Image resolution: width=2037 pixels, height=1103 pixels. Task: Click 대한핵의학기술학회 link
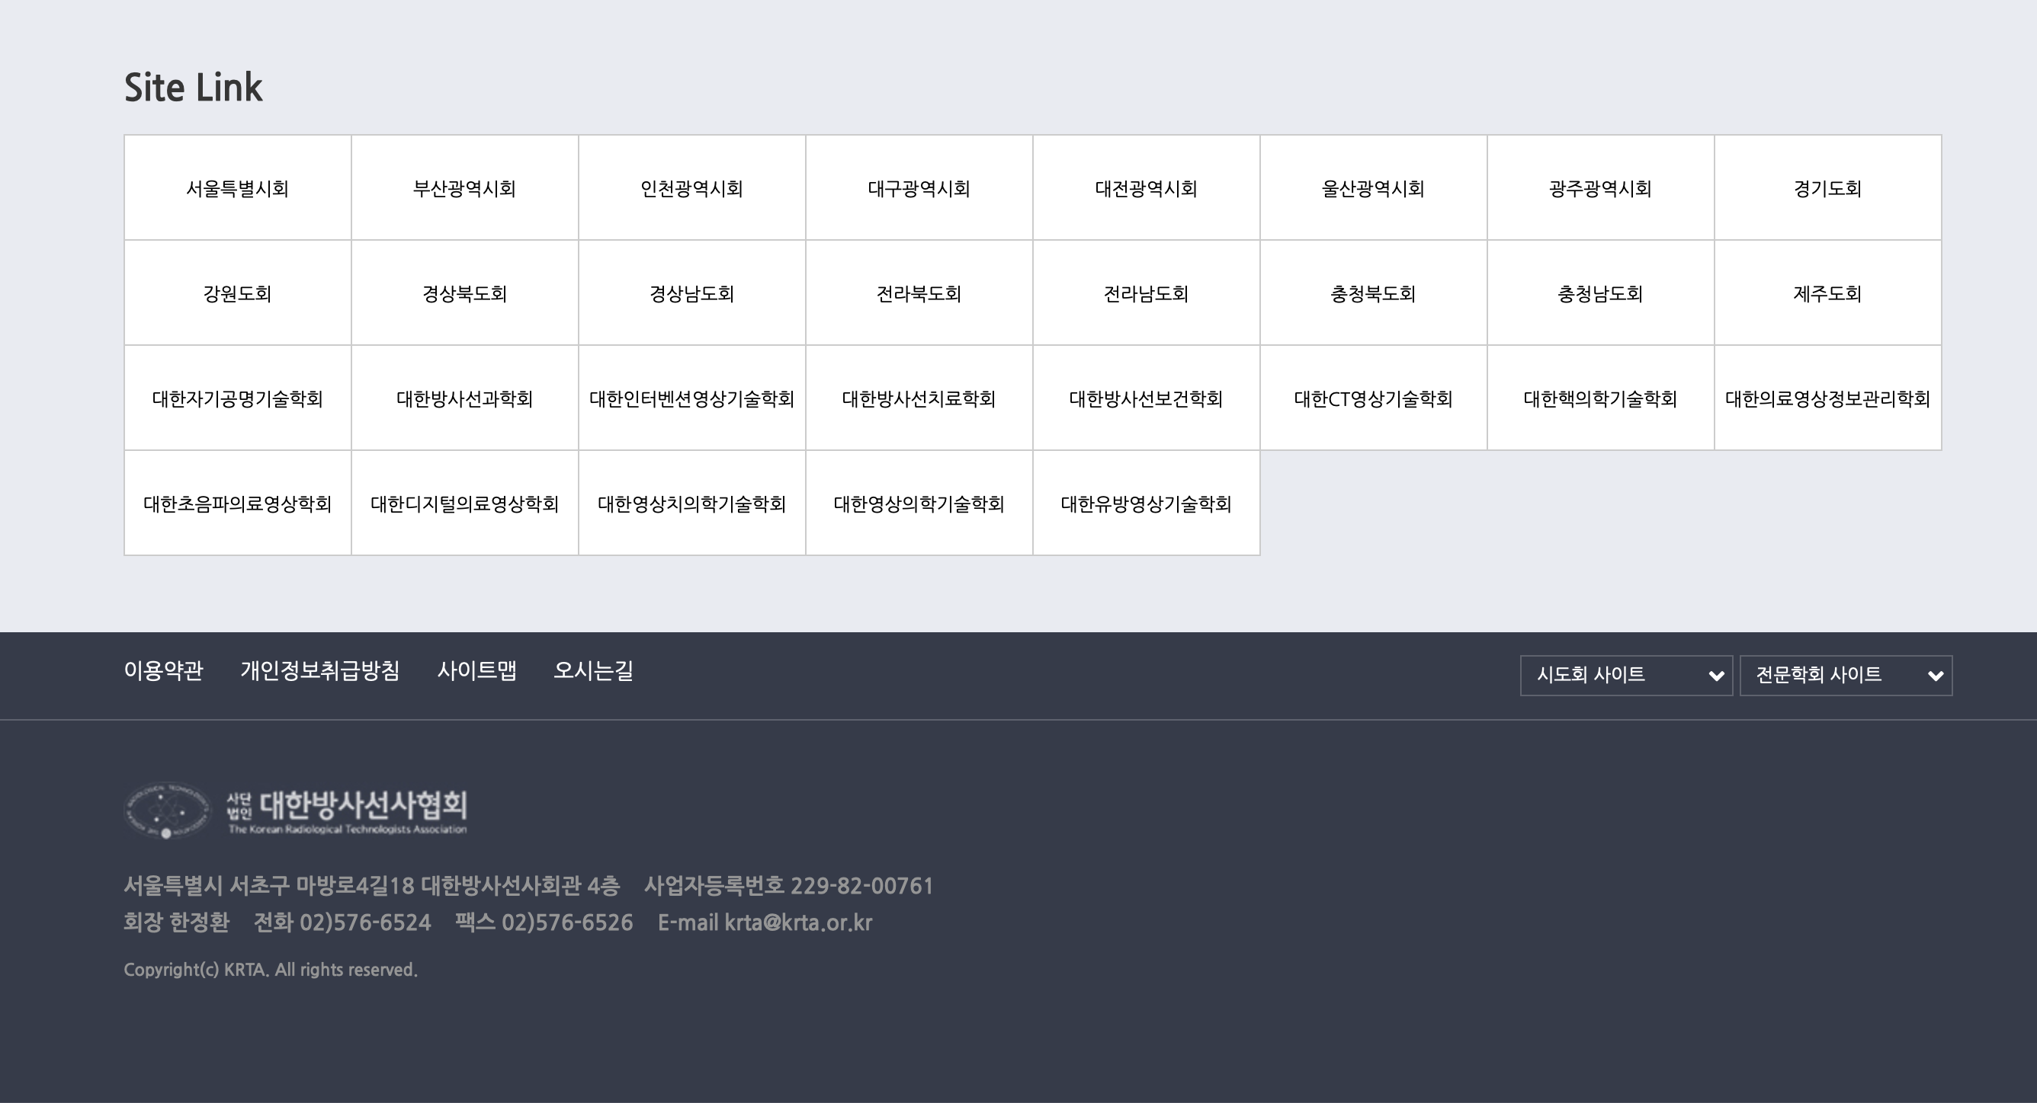coord(1599,399)
